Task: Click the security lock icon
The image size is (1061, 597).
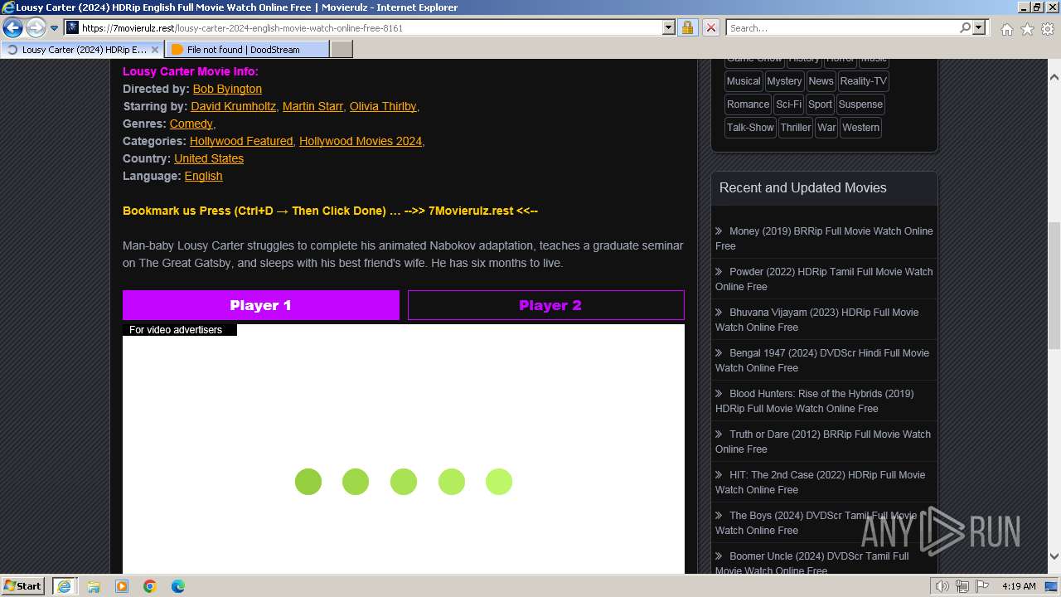Action: (x=687, y=27)
